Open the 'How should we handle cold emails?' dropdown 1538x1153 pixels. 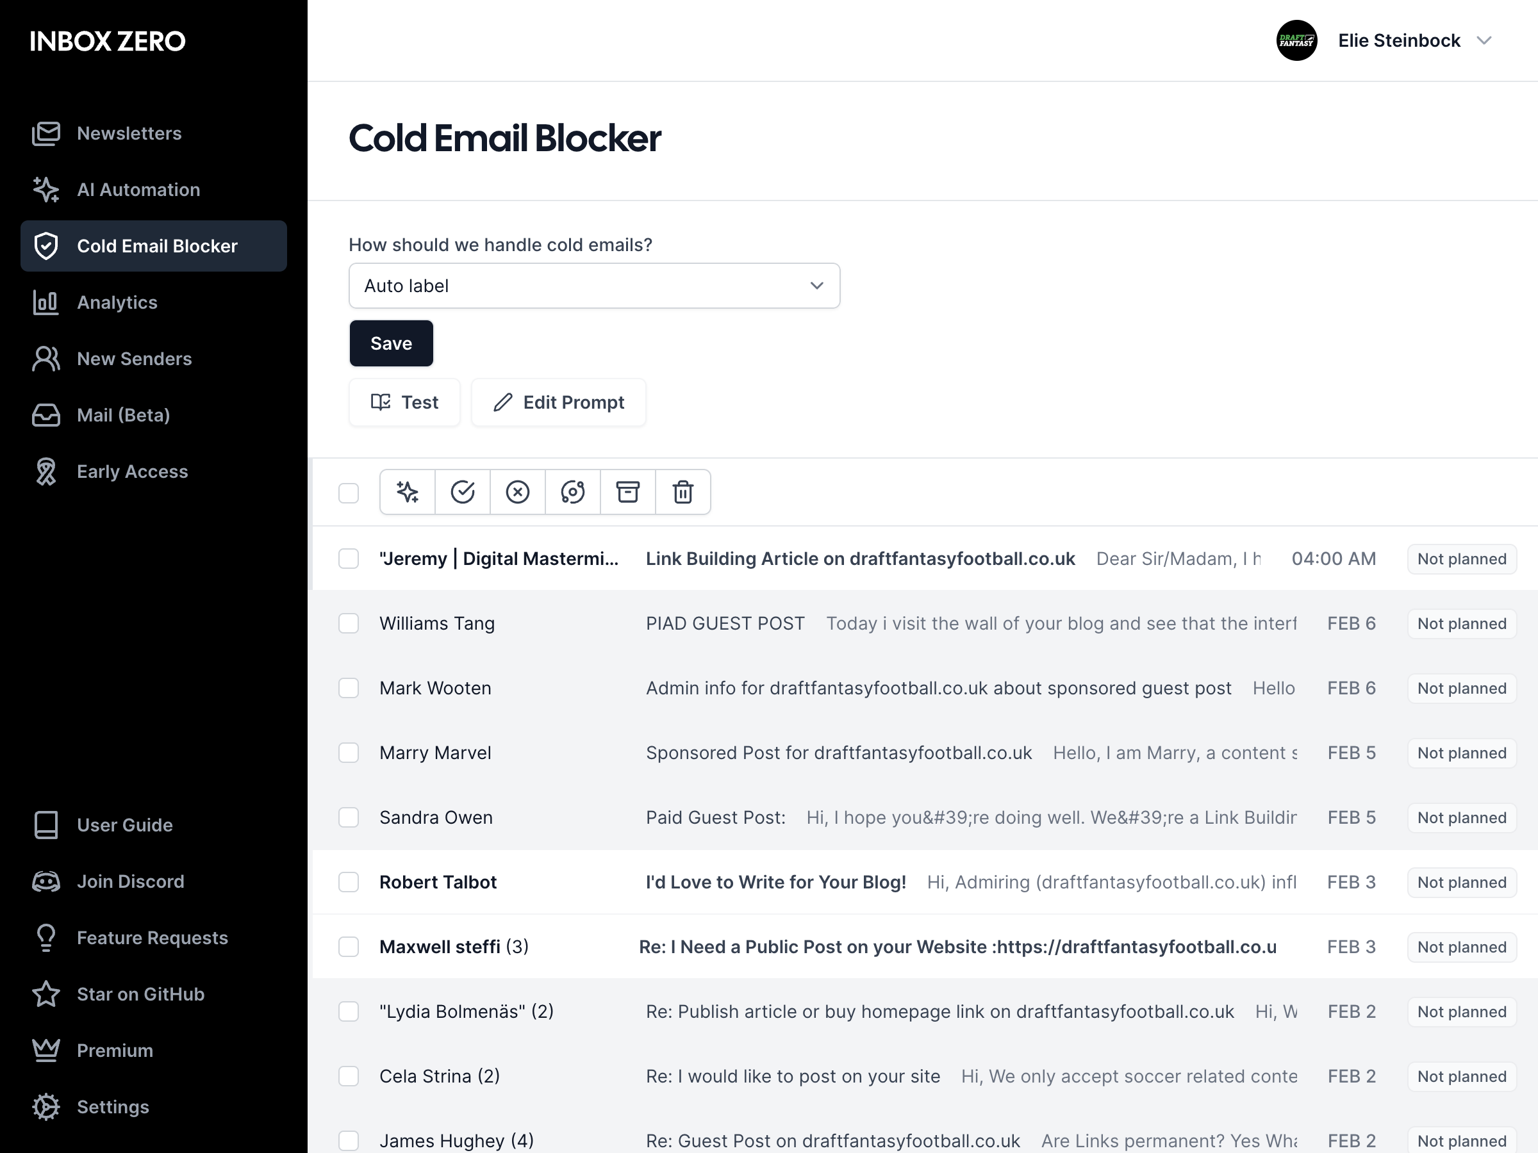[593, 284]
